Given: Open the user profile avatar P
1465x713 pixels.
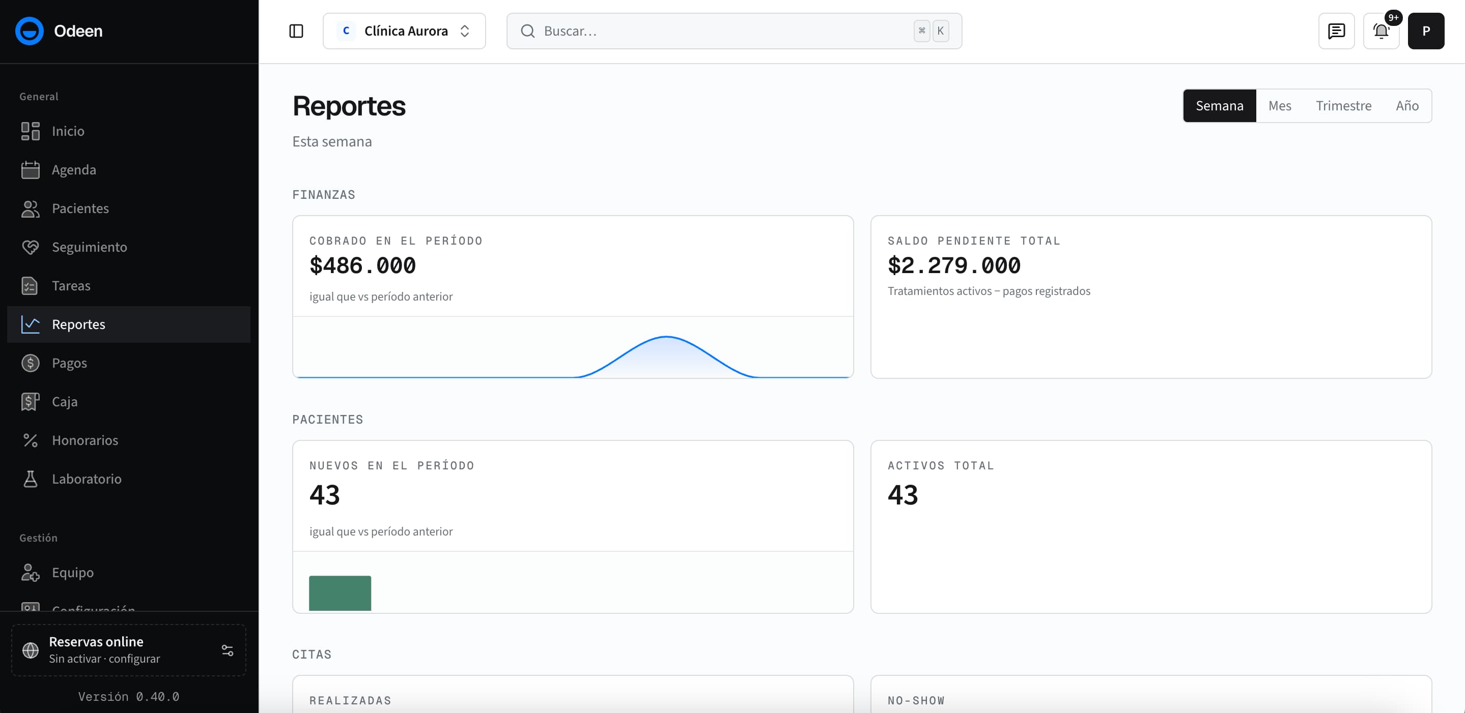Looking at the screenshot, I should pos(1426,31).
